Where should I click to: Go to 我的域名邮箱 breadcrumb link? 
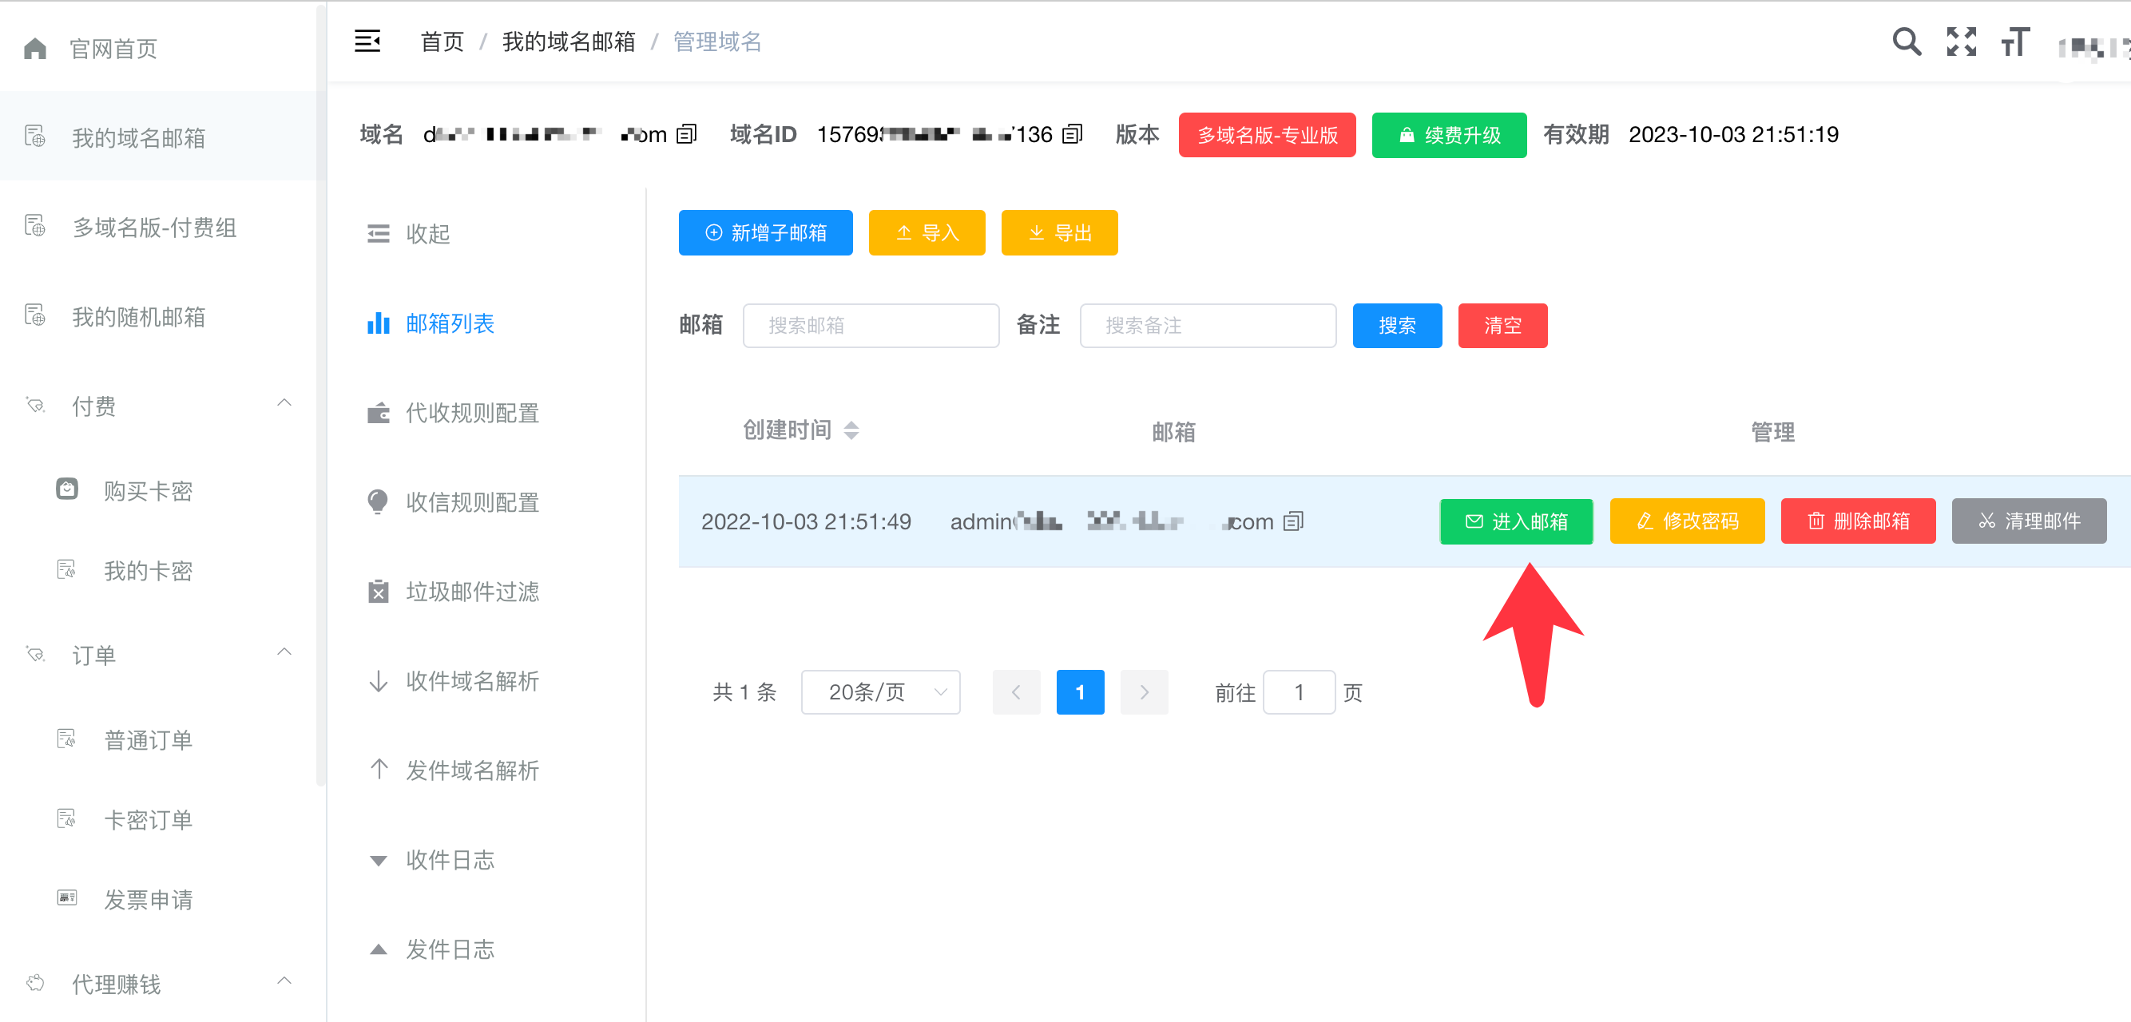569,42
